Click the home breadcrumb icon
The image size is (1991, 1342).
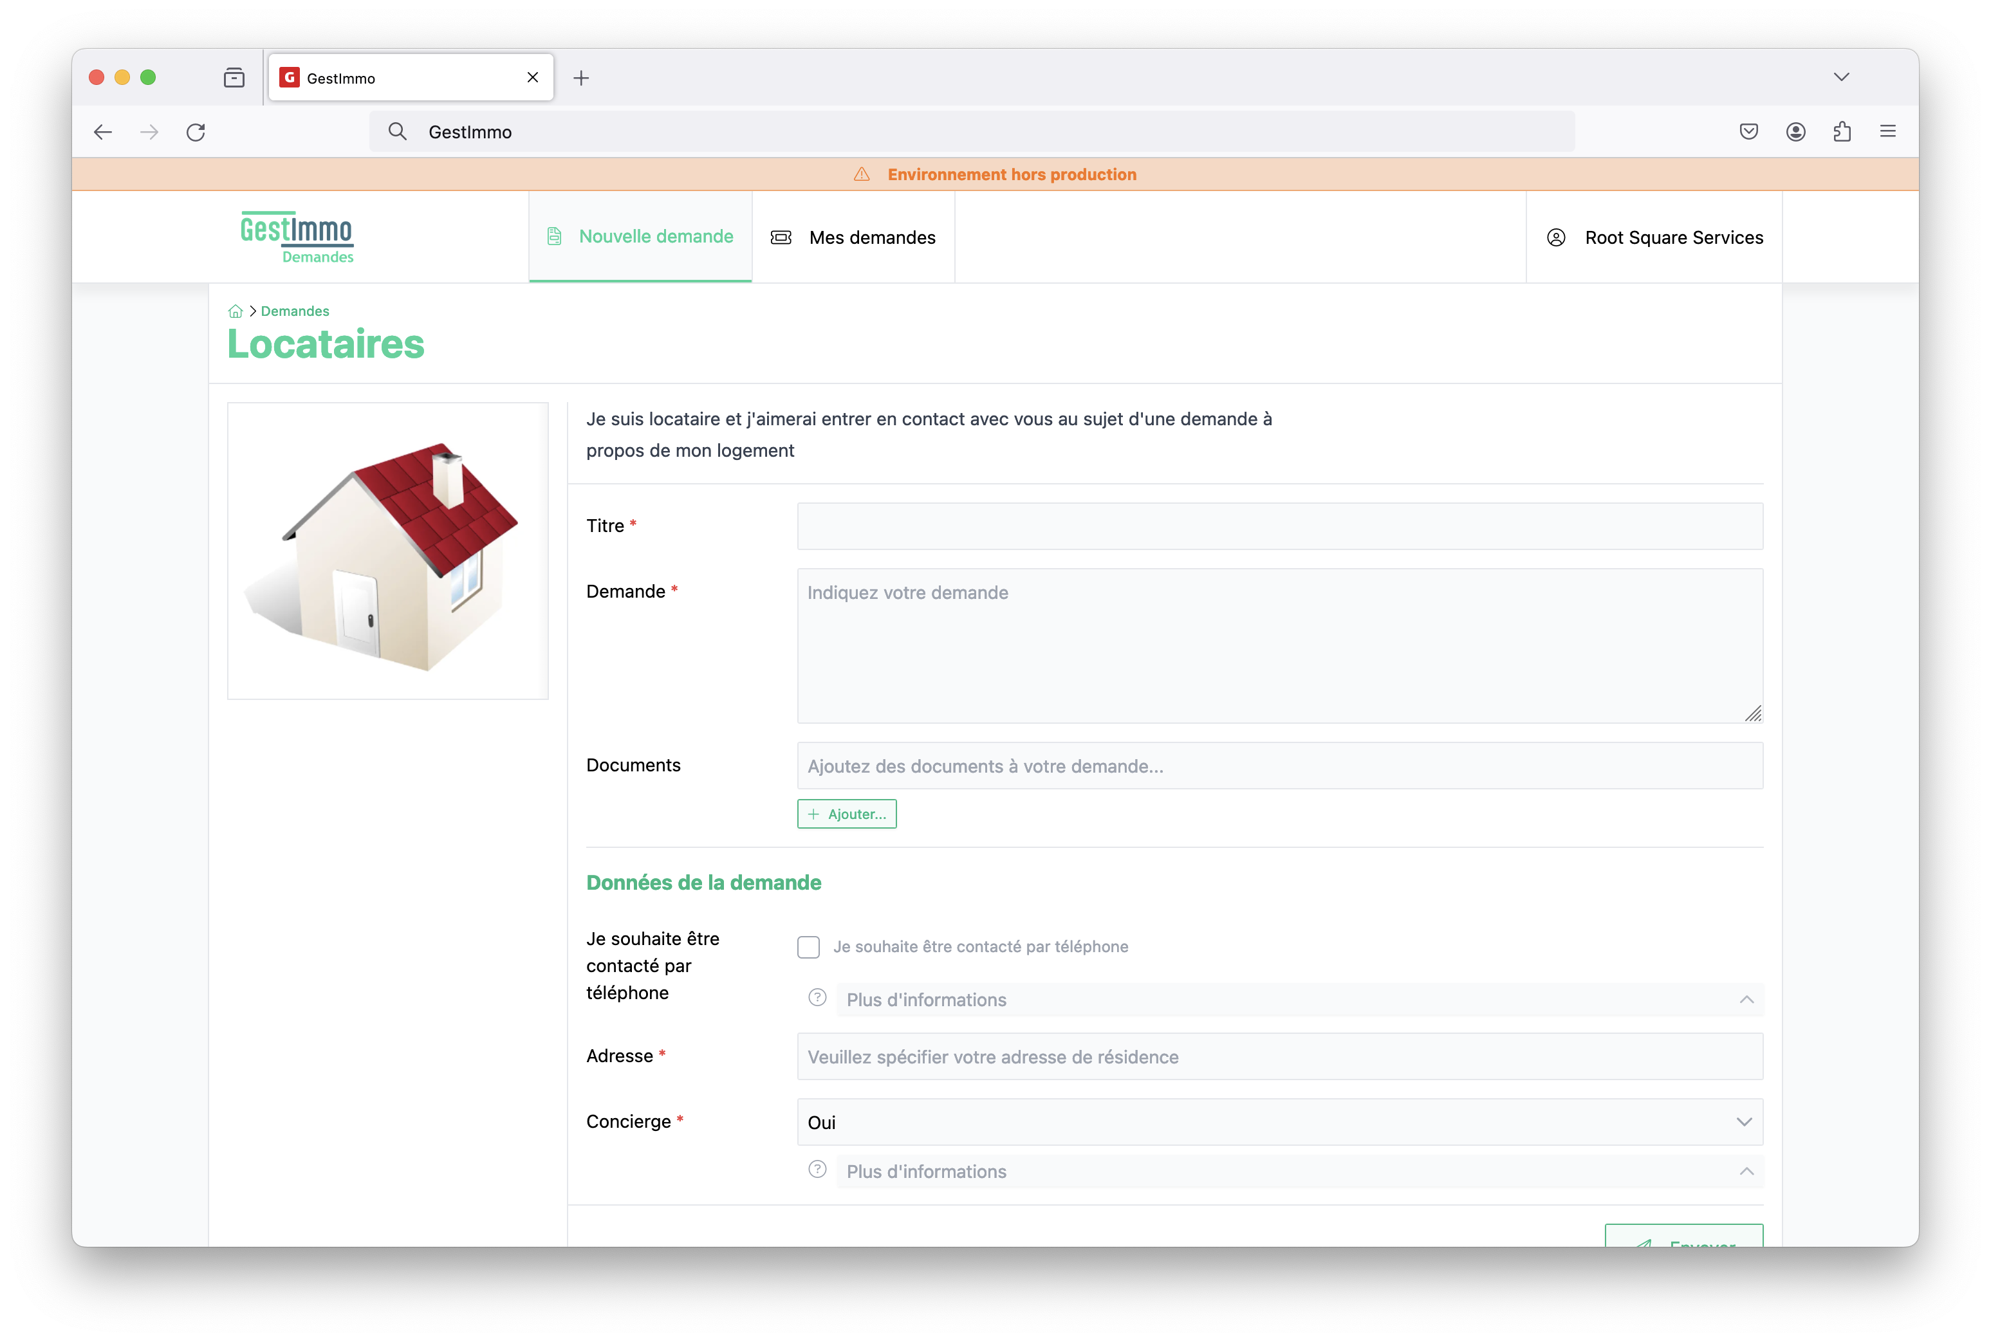(236, 311)
